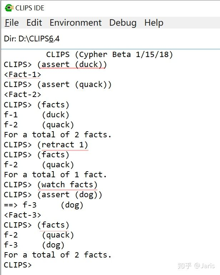Viewport: 220px width, 275px height.
Task: Expand the Environment menu
Action: point(75,23)
